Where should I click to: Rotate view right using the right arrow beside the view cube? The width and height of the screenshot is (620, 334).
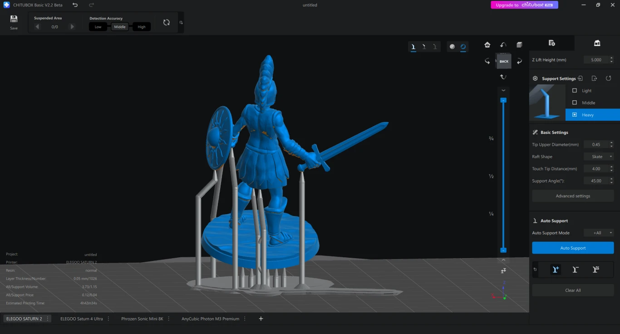[519, 61]
